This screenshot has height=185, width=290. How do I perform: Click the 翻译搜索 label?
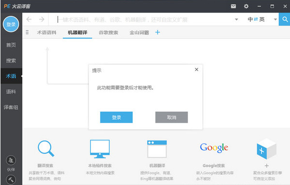pyautogui.click(x=45, y=165)
